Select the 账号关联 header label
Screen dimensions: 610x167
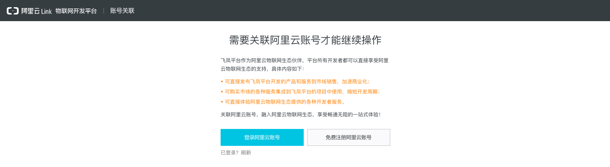(122, 11)
